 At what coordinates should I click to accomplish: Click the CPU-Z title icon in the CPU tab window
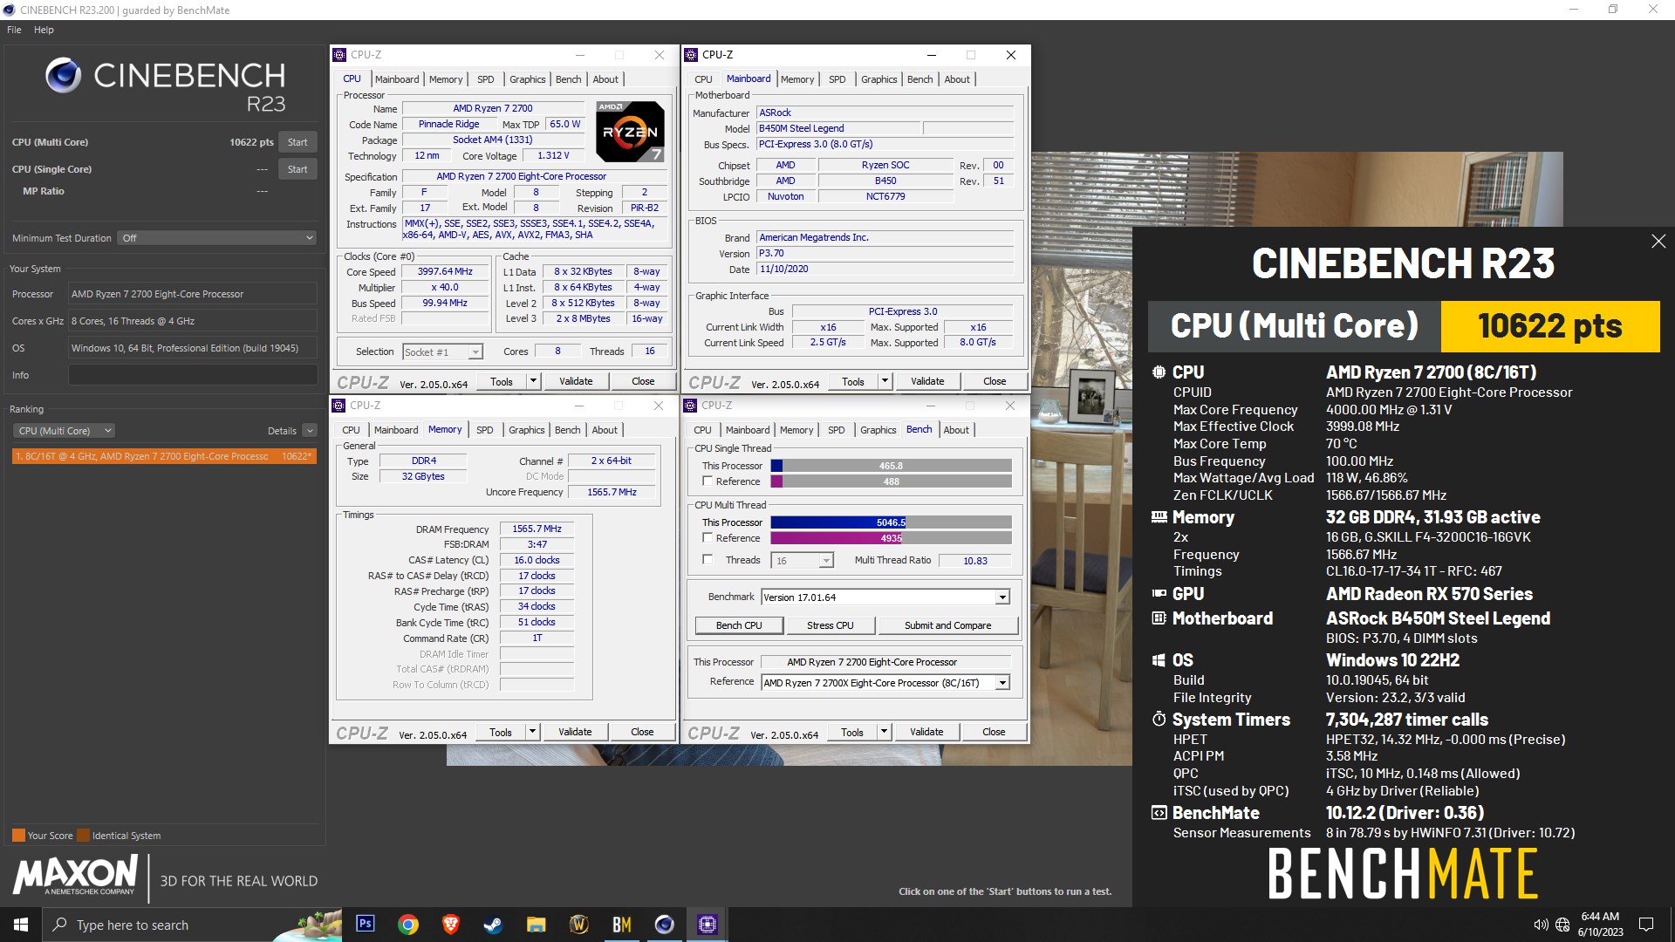[x=339, y=55]
